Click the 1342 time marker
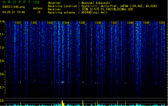 point(34,23)
